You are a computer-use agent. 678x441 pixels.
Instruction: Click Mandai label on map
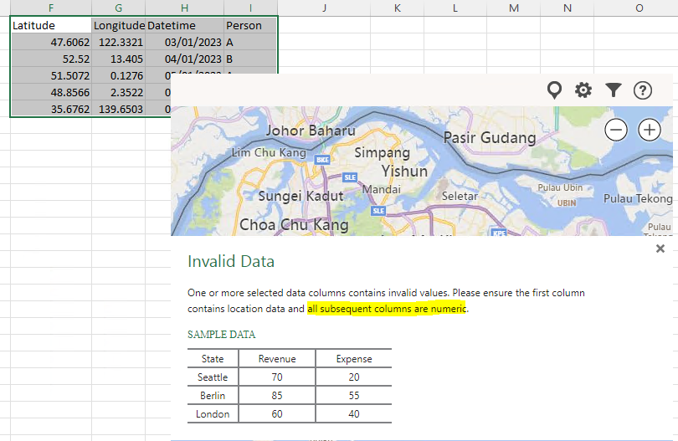click(x=382, y=189)
